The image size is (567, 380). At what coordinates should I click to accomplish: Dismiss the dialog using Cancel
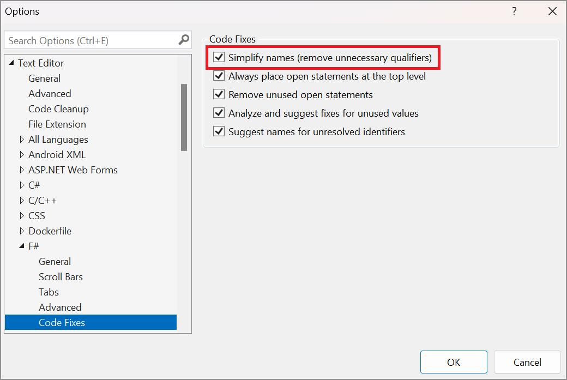[x=527, y=361]
